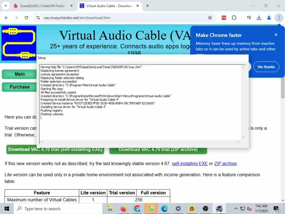Open the red TV extension icon
This screenshot has height=214, width=285.
[224, 18]
